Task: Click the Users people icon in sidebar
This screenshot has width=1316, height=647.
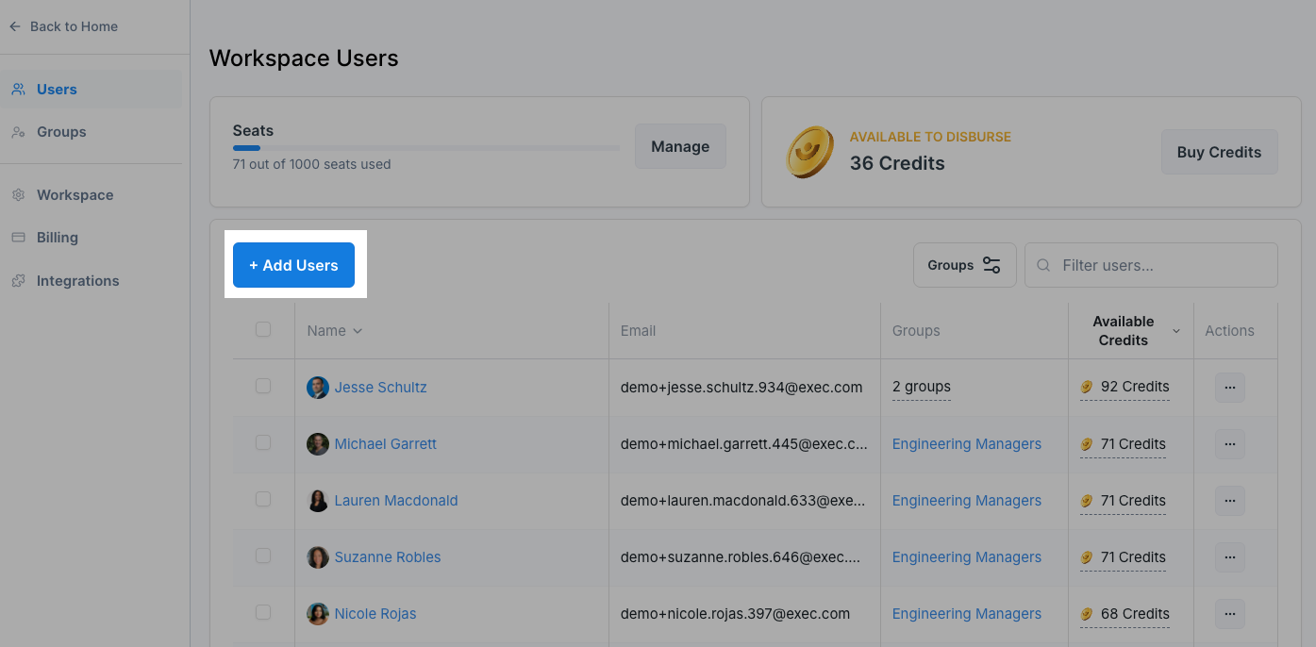Action: [x=18, y=90]
